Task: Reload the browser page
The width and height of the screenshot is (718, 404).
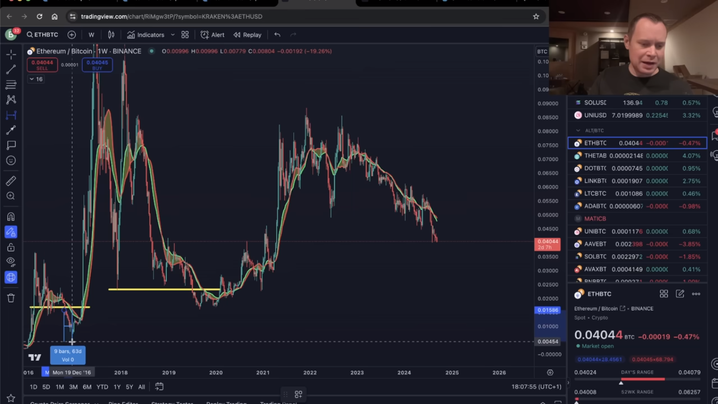Action: [39, 16]
